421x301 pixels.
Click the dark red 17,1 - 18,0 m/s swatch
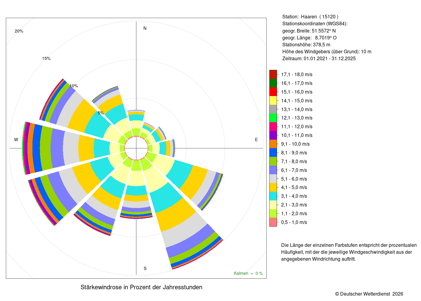pos(273,74)
